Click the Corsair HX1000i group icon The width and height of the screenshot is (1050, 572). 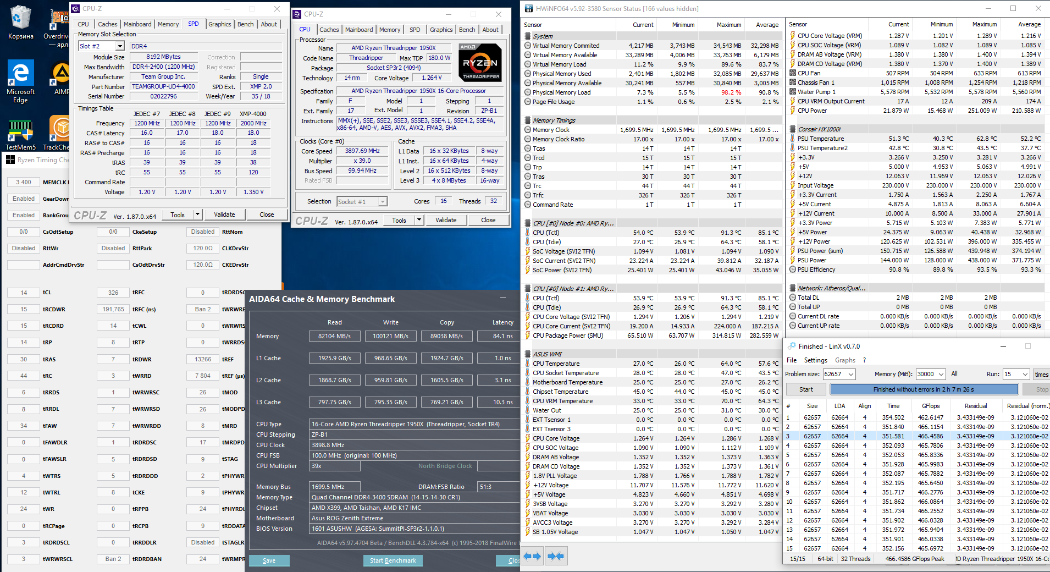[x=793, y=129]
